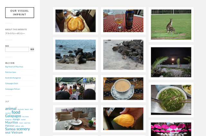Select the animal tag

point(11,108)
